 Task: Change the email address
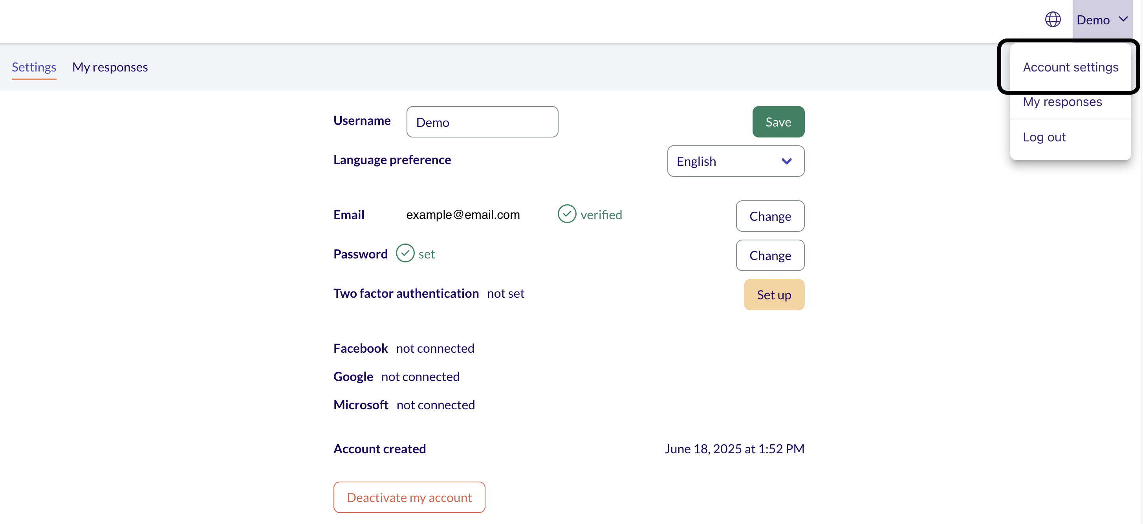click(770, 216)
